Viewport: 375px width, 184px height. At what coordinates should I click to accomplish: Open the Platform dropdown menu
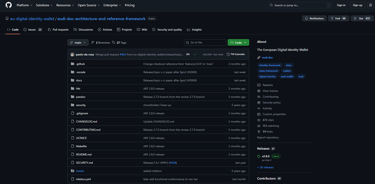24,5
